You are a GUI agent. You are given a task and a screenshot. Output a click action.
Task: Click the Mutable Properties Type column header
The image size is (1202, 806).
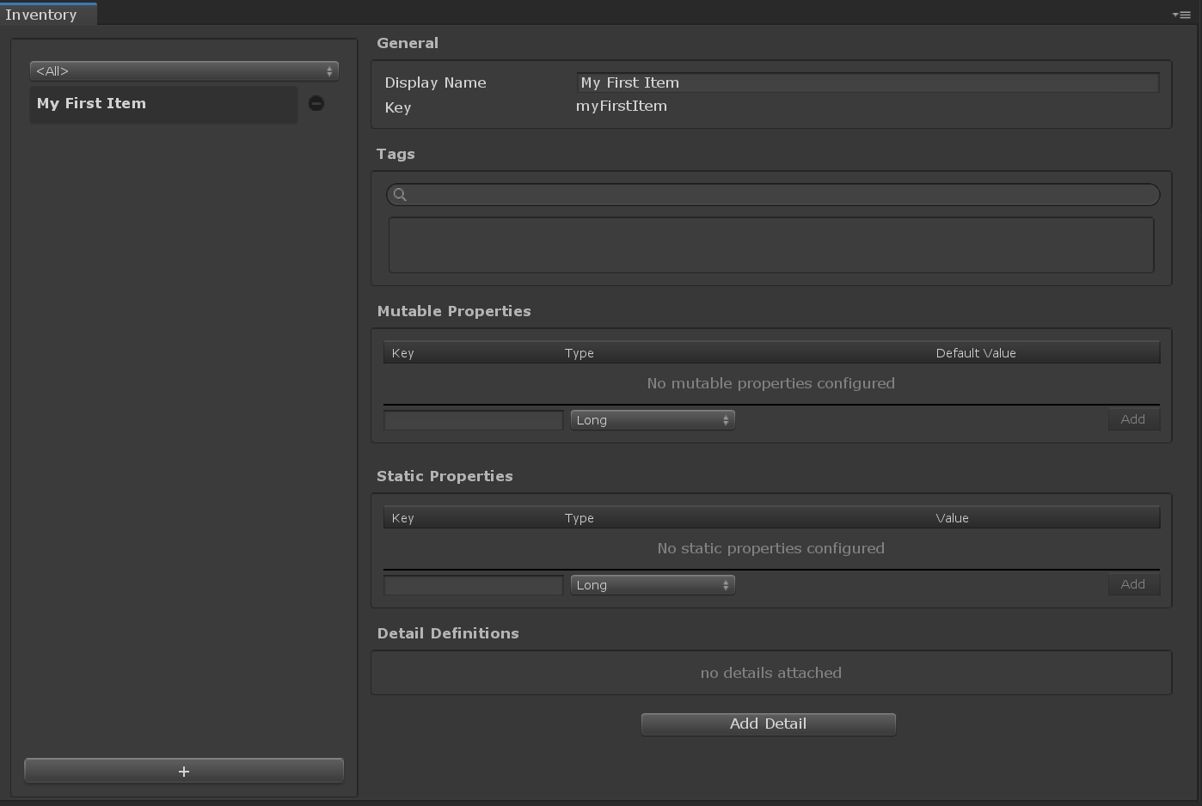coord(580,353)
